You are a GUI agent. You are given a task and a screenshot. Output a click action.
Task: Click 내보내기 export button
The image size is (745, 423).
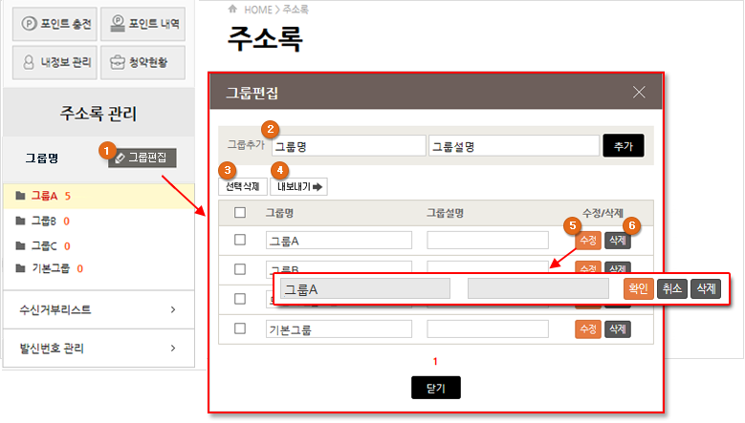299,187
